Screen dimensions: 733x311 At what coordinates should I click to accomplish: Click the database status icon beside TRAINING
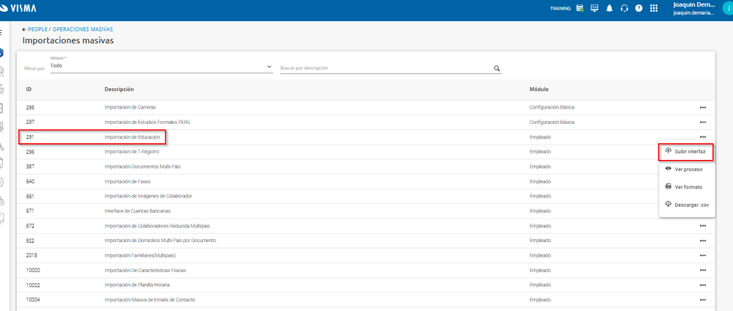click(x=580, y=8)
